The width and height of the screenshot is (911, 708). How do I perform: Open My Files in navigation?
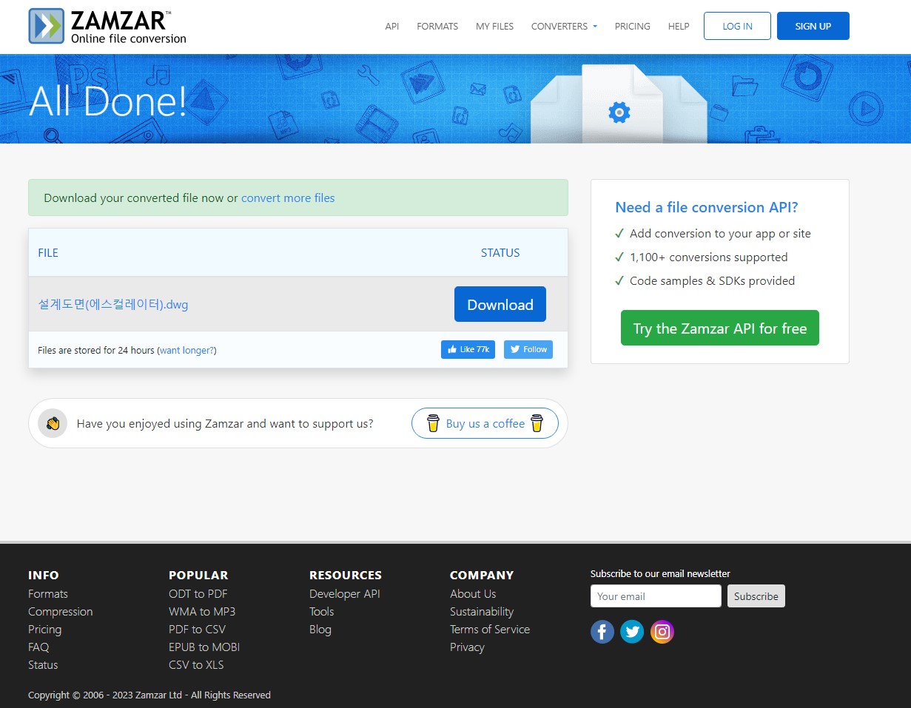pyautogui.click(x=494, y=26)
